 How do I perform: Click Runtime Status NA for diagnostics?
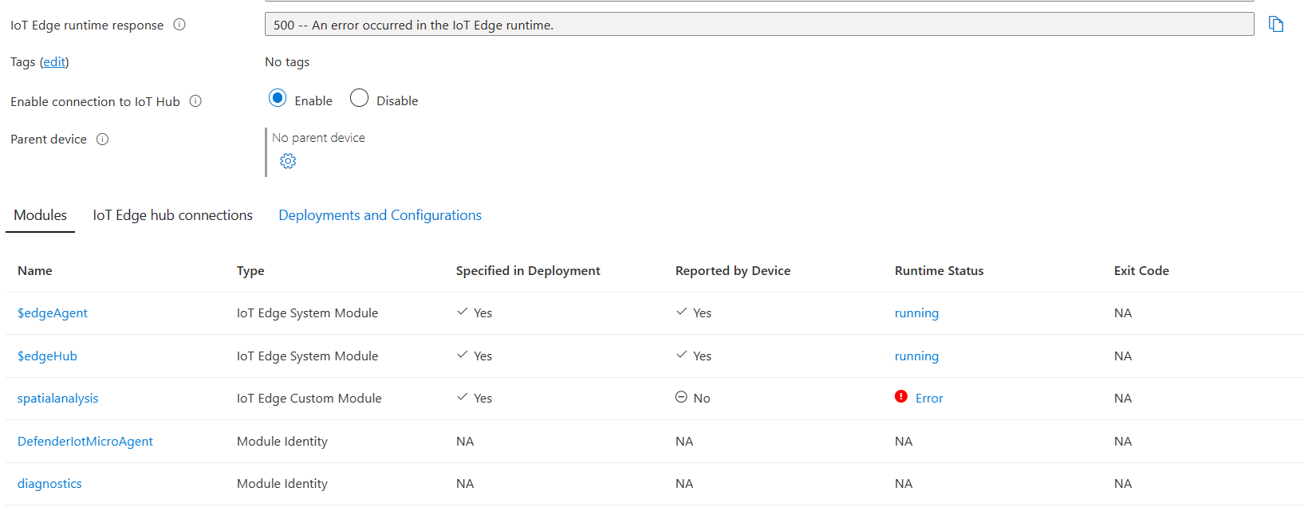click(904, 484)
